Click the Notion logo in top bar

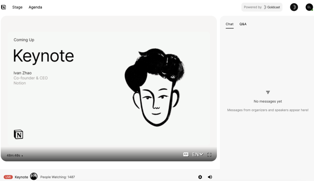tap(3, 7)
